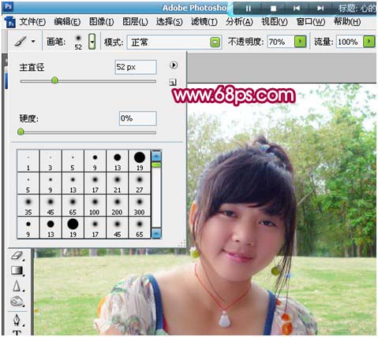Skip to previous in recorder bar
The image size is (378, 337).
click(297, 9)
